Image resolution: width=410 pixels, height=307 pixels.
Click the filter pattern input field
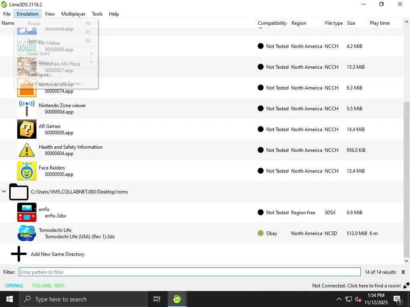point(189,272)
